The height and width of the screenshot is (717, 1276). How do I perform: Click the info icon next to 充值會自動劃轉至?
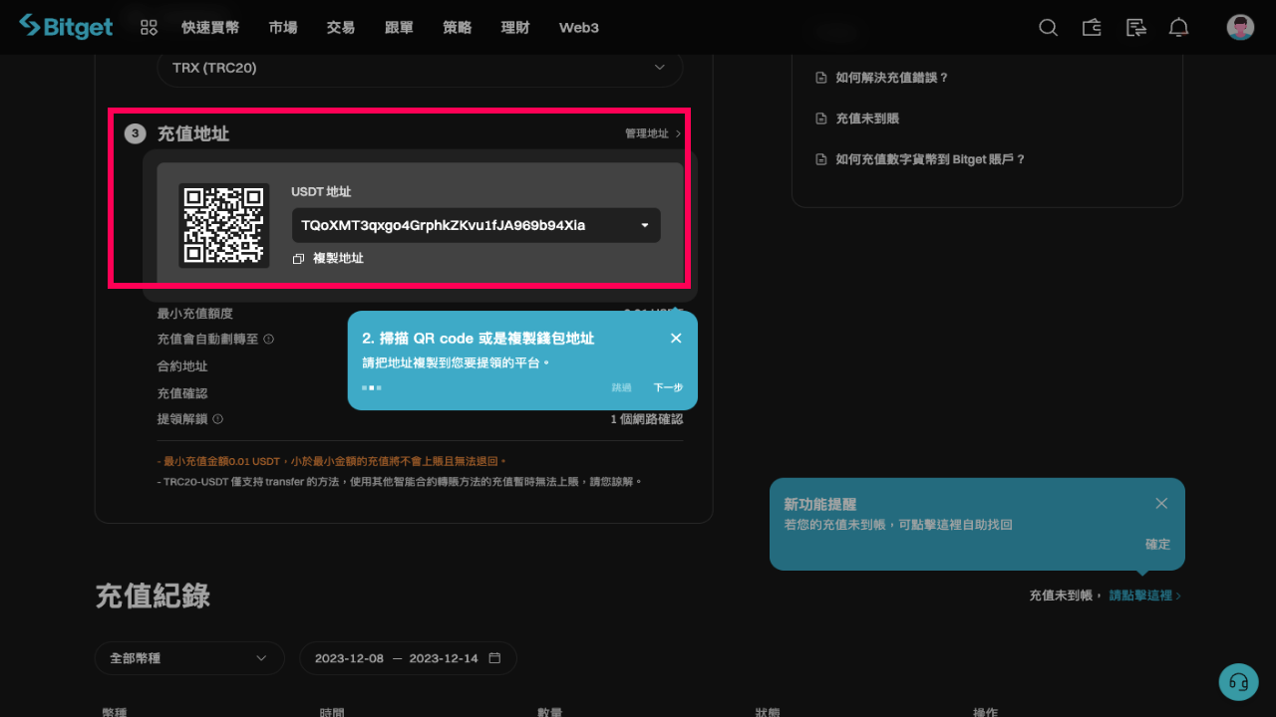(269, 339)
